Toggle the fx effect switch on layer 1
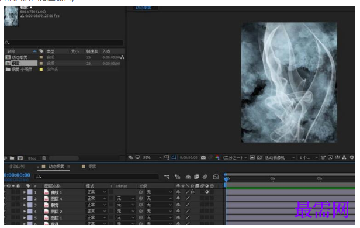Viewport: 360px width, 228px height. point(193,192)
